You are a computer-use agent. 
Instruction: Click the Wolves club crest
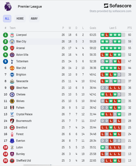[12, 101]
